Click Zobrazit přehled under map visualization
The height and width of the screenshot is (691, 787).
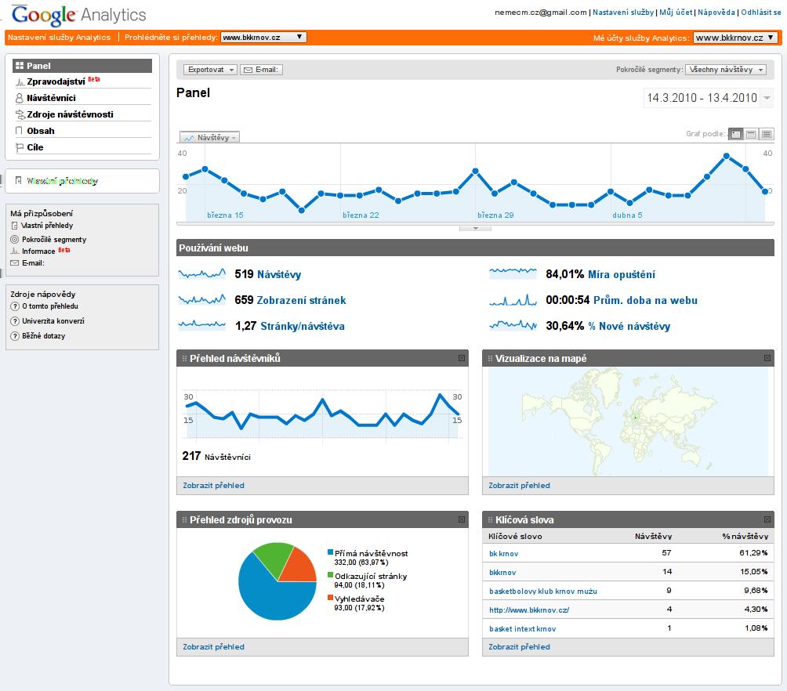click(520, 485)
